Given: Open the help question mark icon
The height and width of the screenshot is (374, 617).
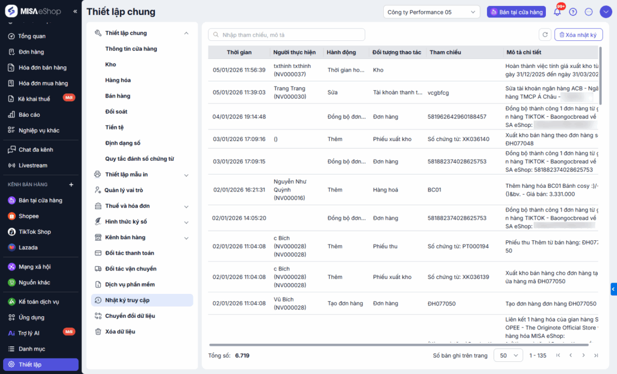Looking at the screenshot, I should coord(573,12).
